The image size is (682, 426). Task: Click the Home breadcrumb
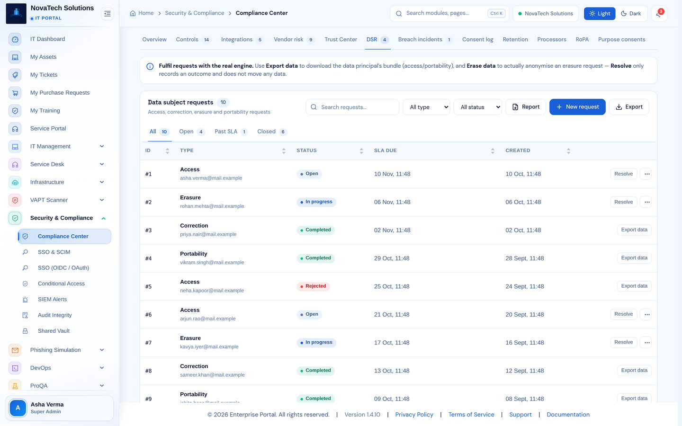(x=142, y=13)
